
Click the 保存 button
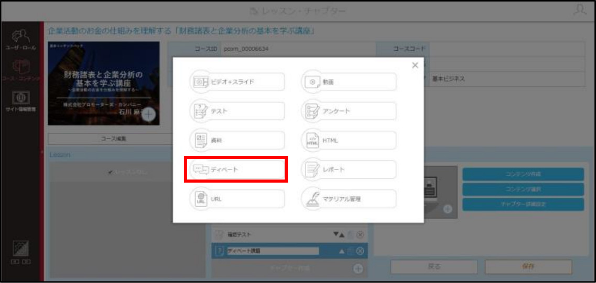click(528, 267)
